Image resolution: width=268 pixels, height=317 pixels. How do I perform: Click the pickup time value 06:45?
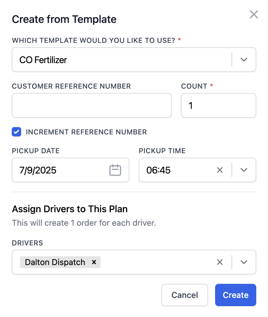tap(159, 170)
